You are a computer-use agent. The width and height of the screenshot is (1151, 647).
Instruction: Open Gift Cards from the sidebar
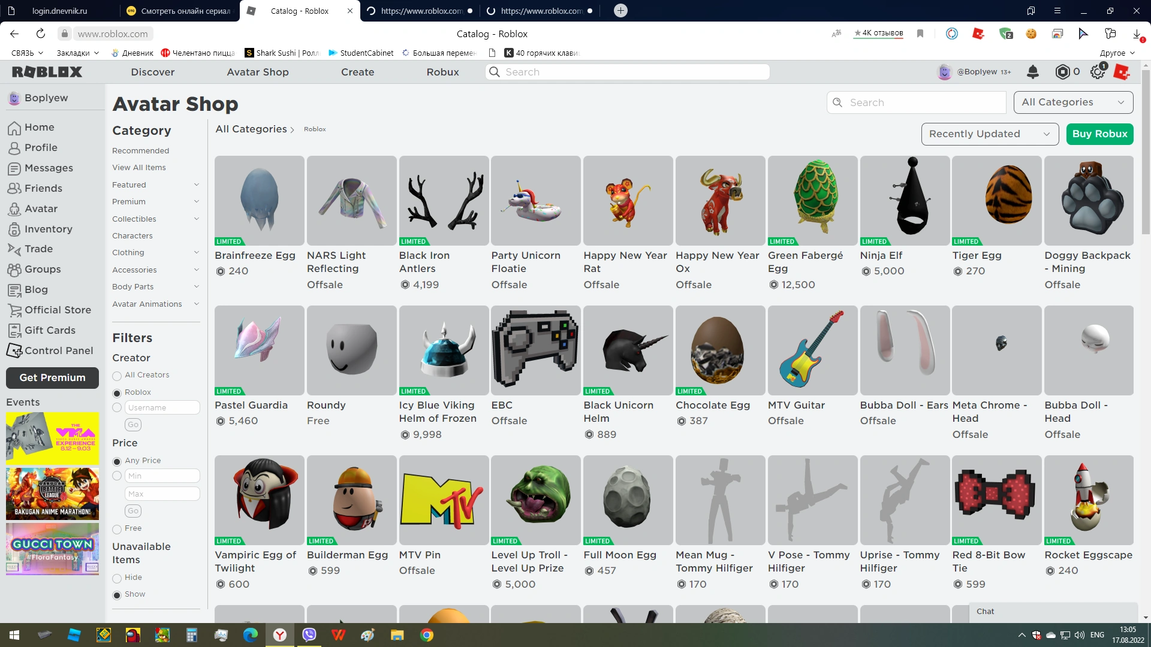click(x=50, y=330)
